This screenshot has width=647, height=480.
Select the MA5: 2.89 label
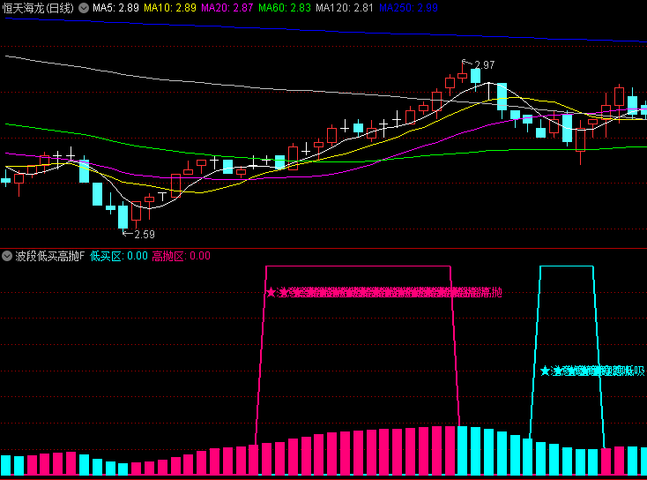point(115,8)
